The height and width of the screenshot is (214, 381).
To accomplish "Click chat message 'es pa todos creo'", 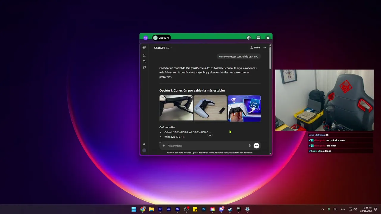I will [327, 140].
